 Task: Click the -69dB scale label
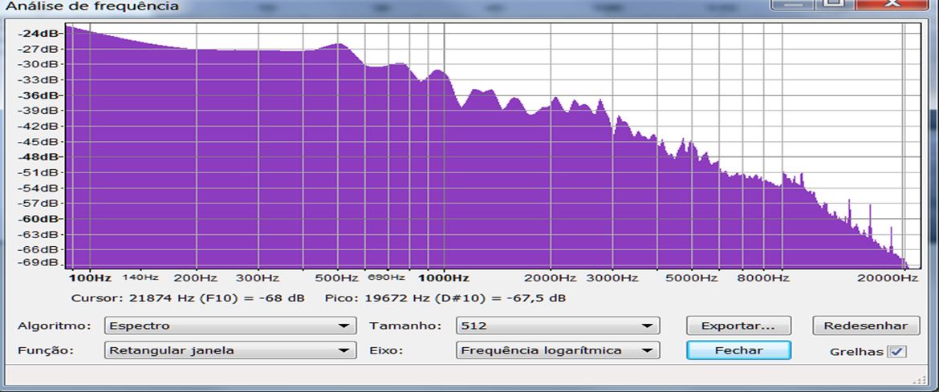37,263
